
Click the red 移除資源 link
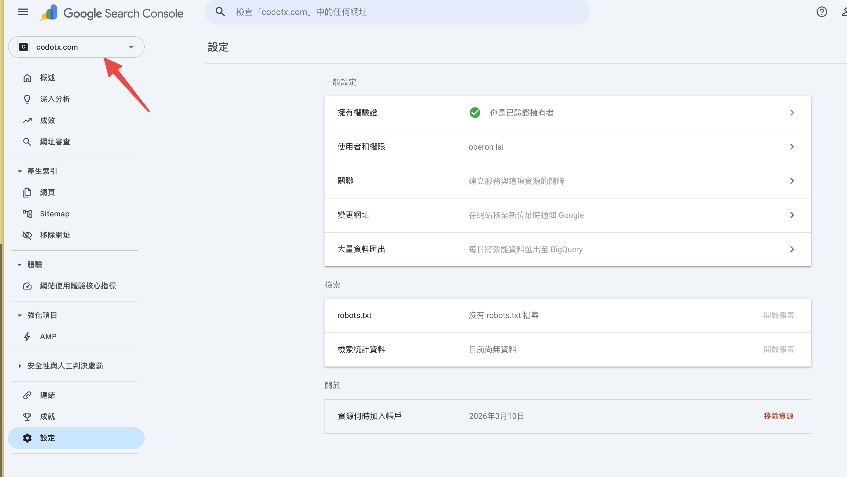click(778, 416)
